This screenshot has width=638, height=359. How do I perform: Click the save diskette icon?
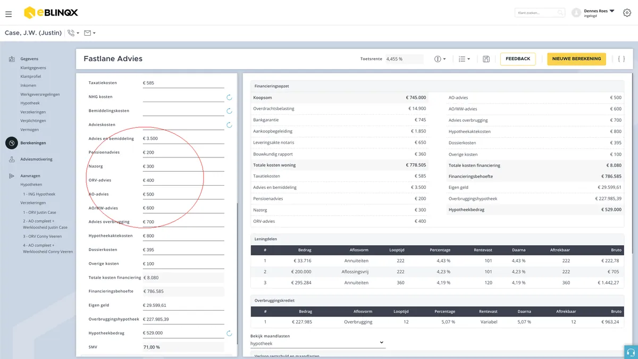[x=486, y=59]
